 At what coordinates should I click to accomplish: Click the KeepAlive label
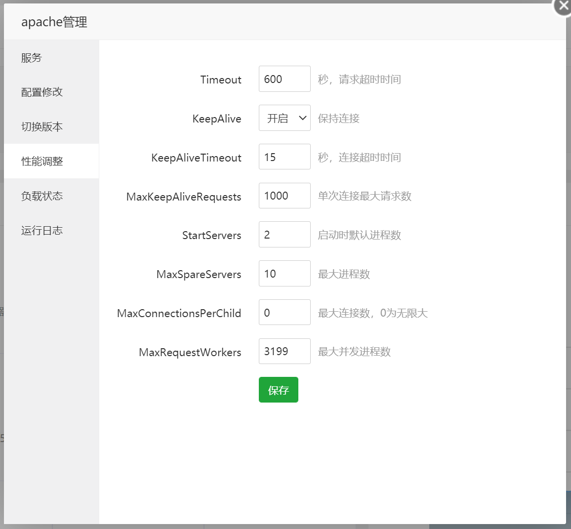point(217,119)
